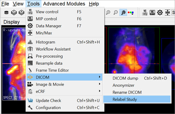Click the MC toolbar button at top right
The width and height of the screenshot is (175, 114).
tap(152, 13)
